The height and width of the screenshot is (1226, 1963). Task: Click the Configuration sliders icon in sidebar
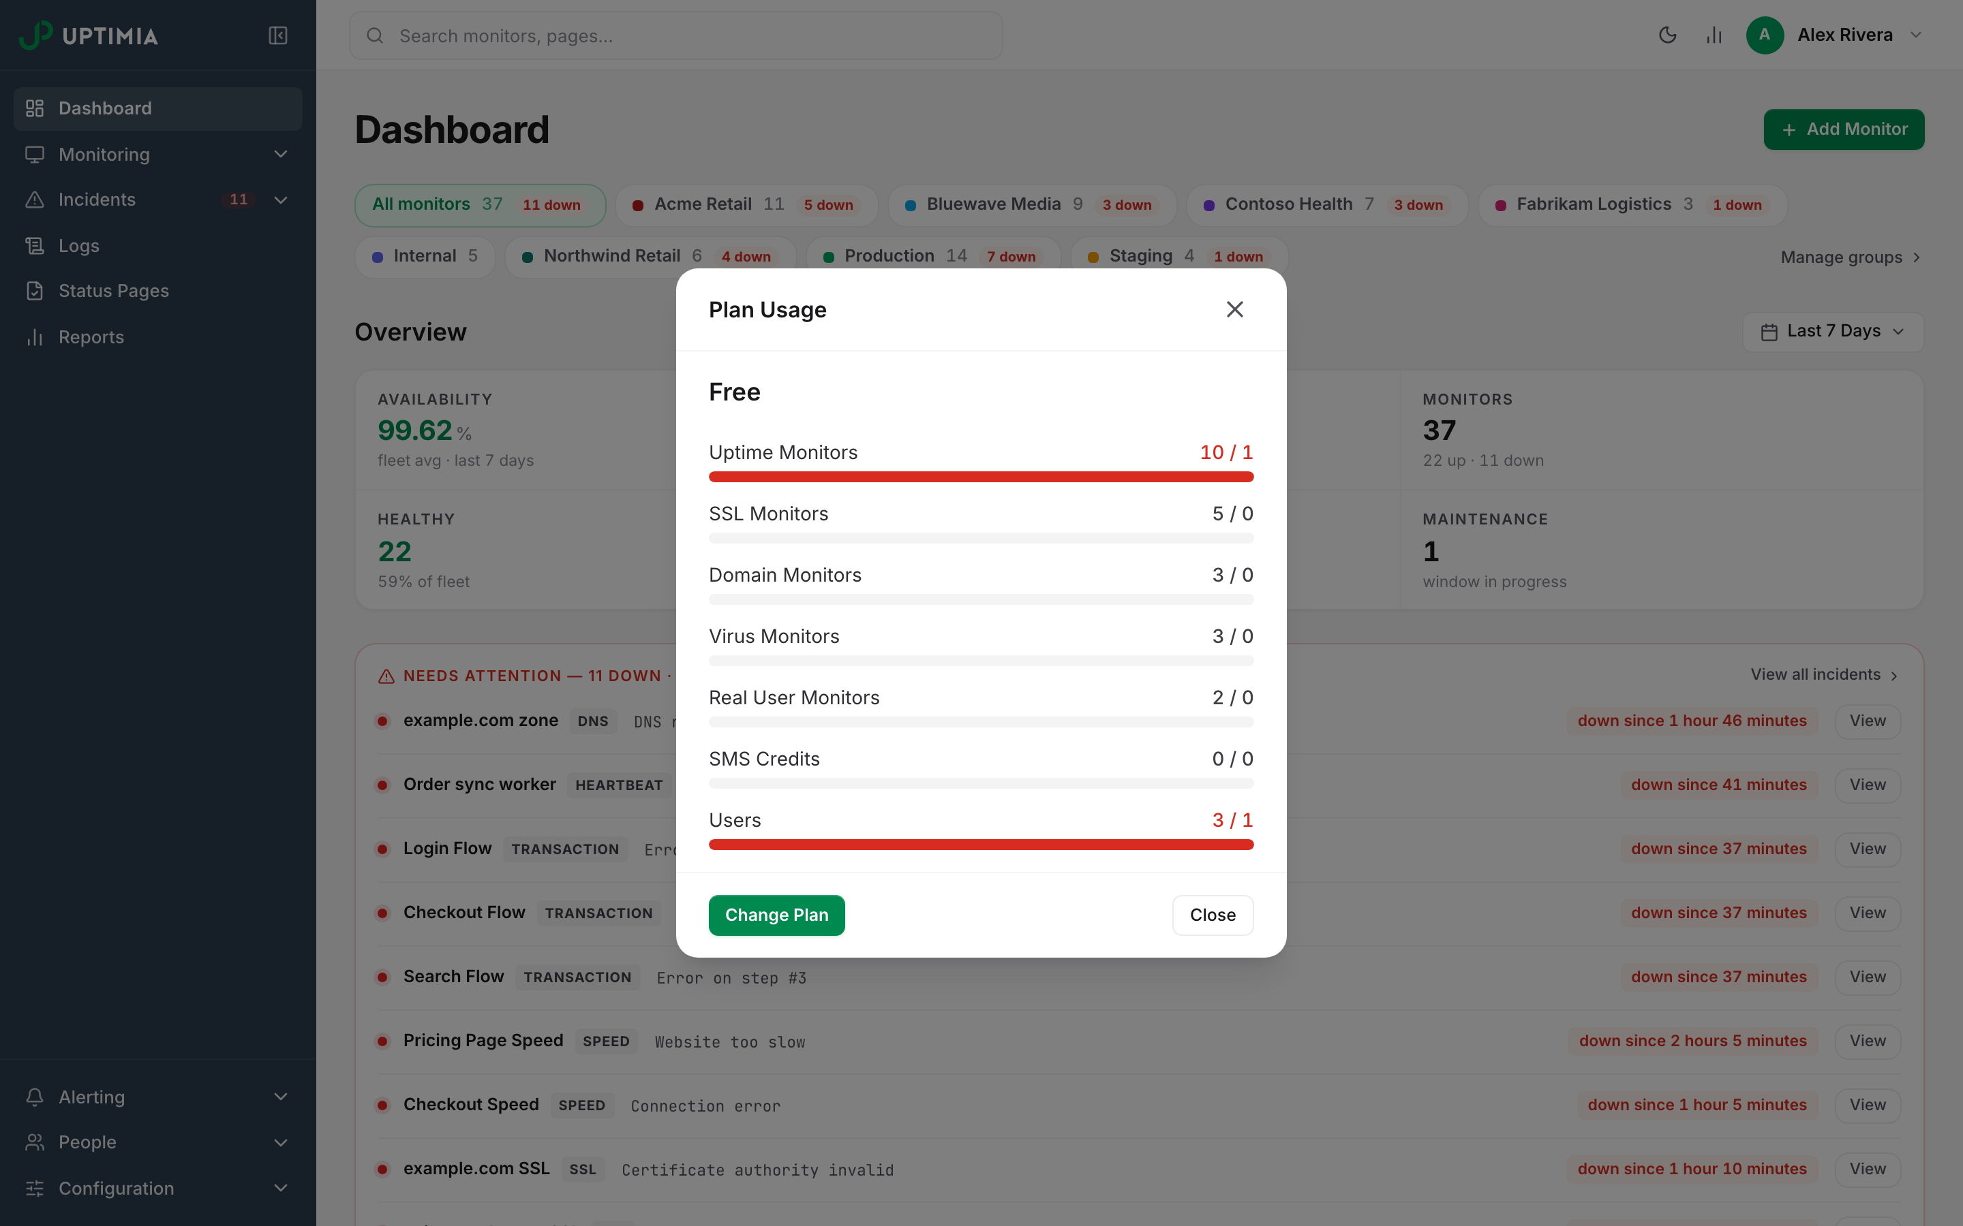point(34,1188)
